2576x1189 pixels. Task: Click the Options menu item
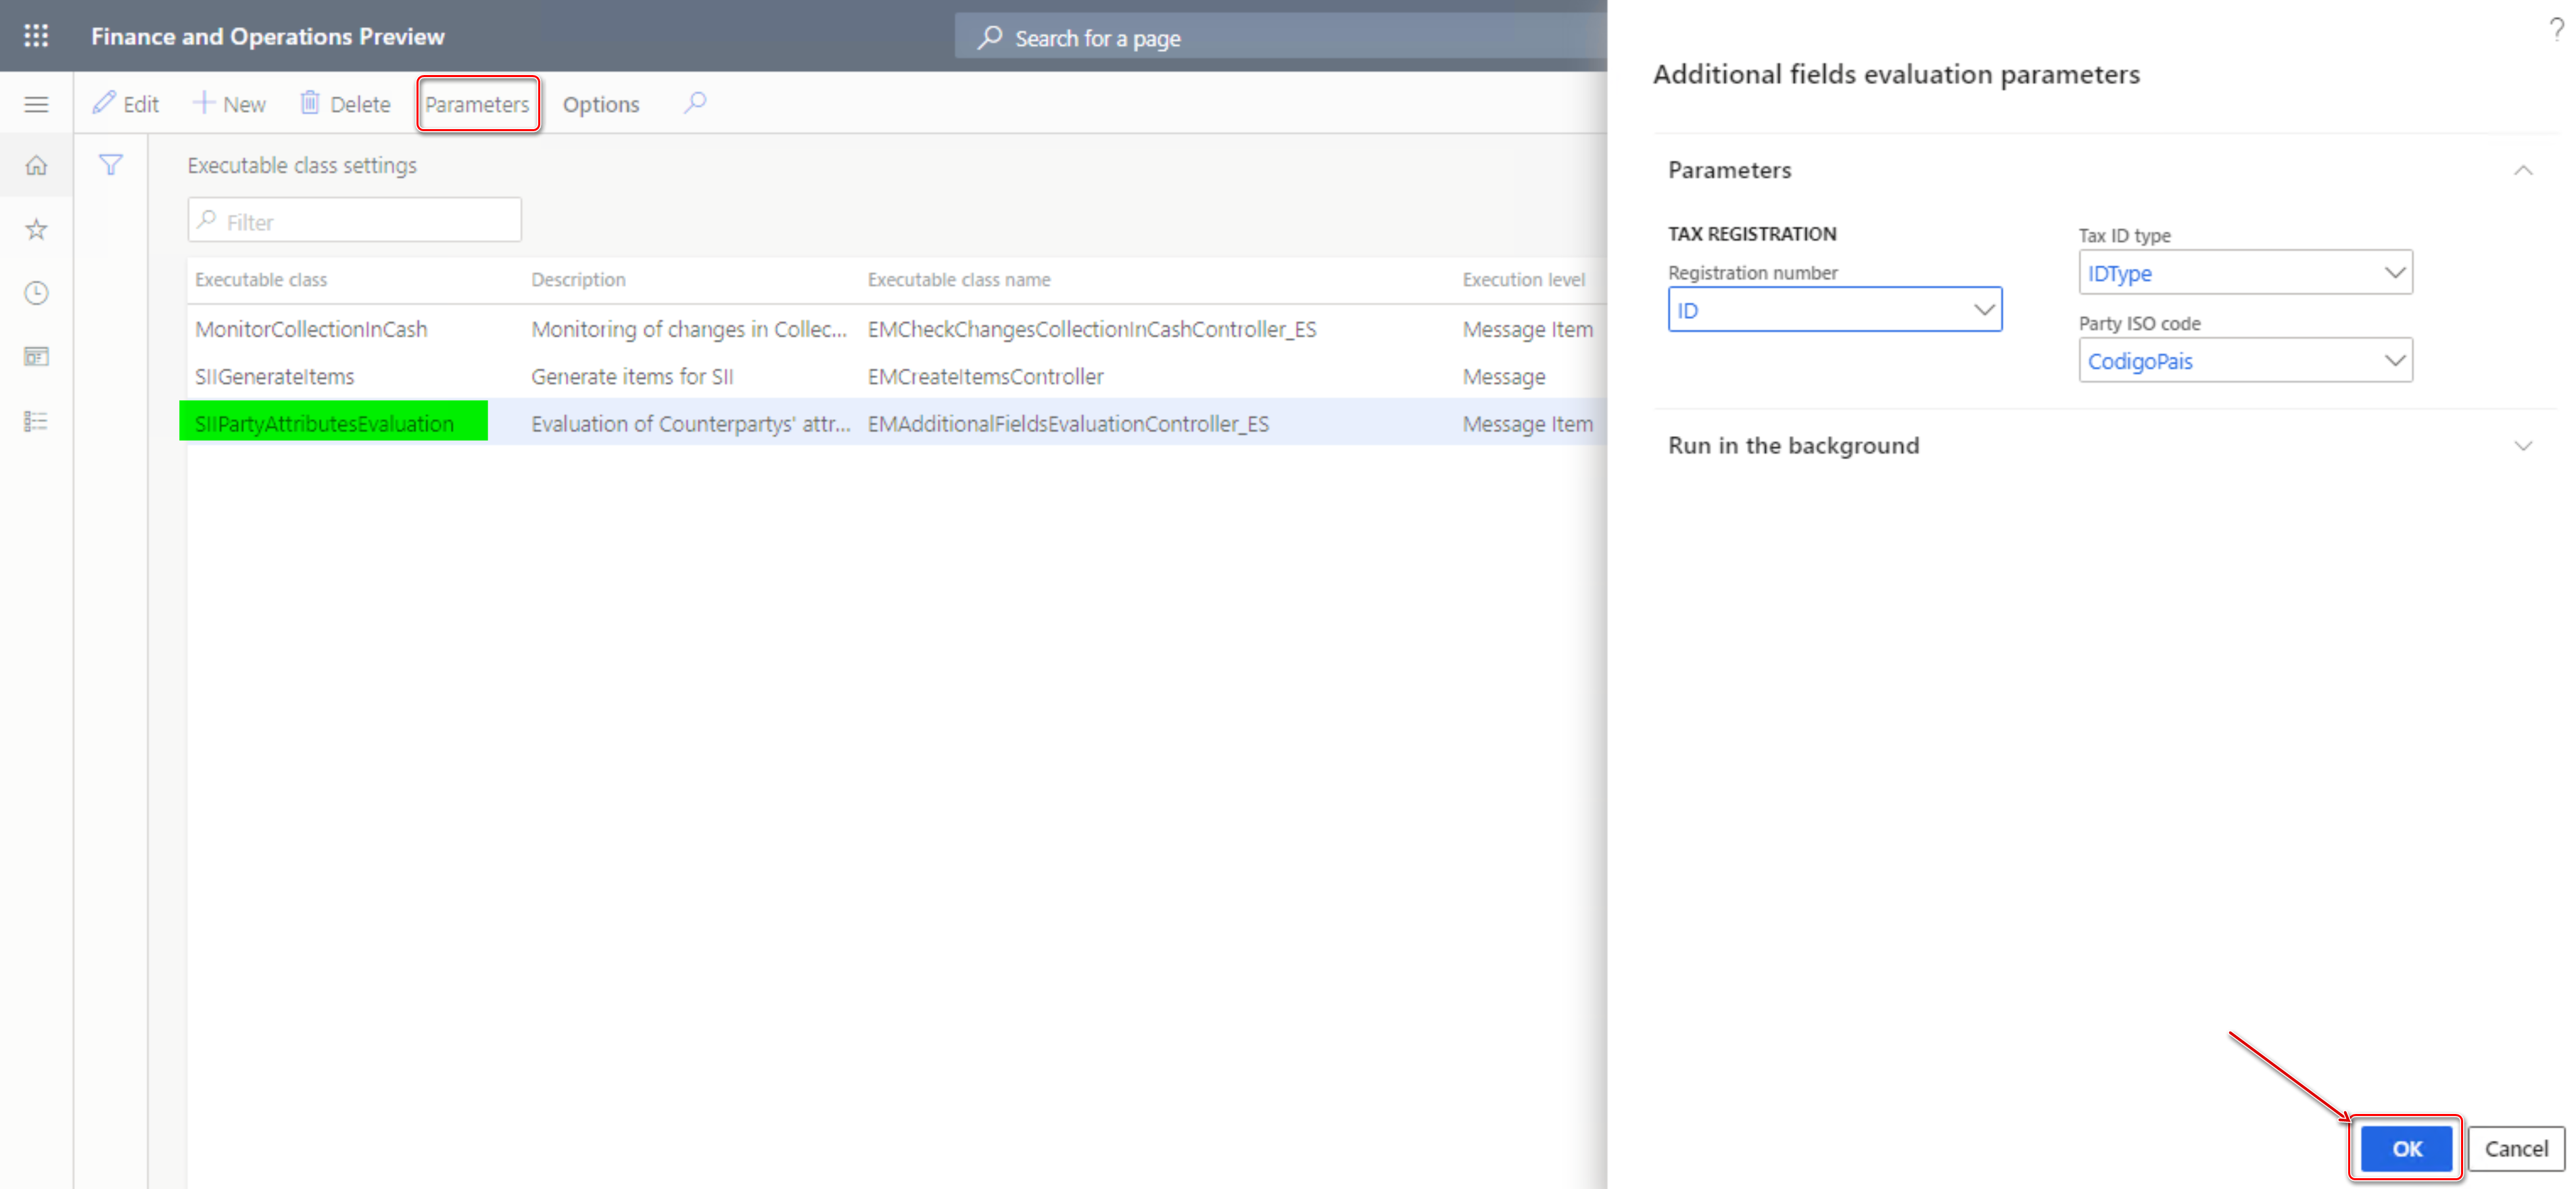(601, 103)
